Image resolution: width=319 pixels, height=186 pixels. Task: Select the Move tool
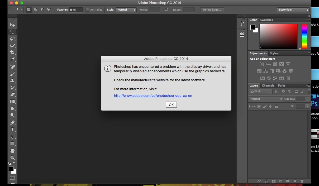[12, 25]
